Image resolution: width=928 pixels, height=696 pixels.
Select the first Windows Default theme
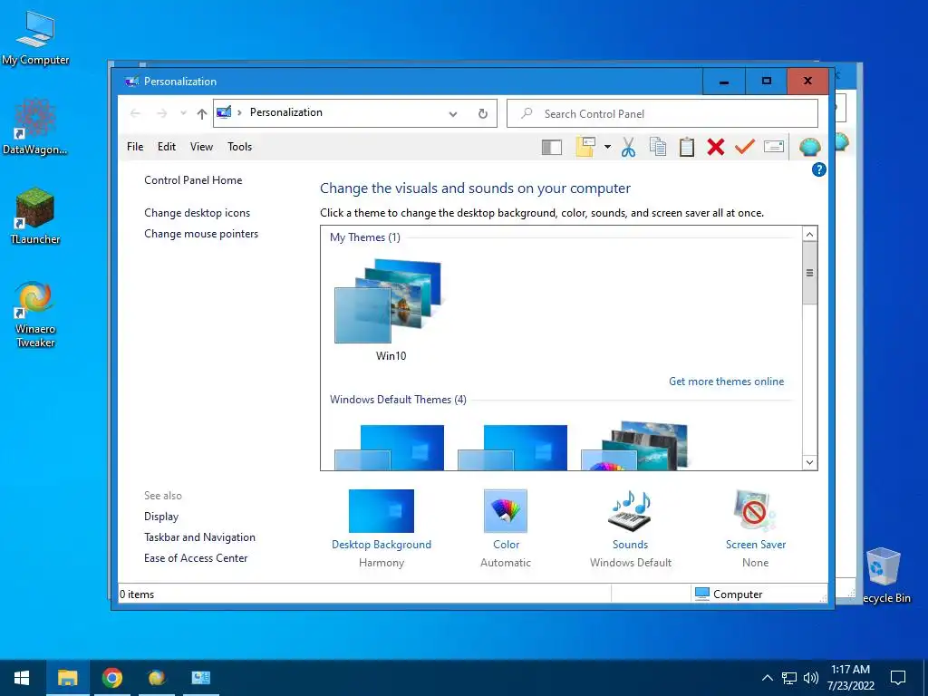389,448
